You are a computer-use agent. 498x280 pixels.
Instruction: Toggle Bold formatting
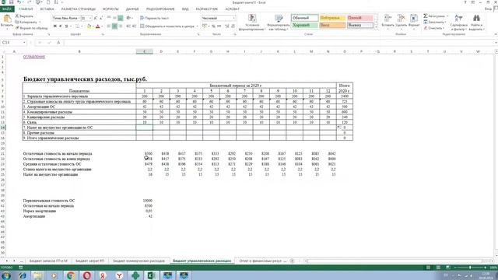[54, 26]
